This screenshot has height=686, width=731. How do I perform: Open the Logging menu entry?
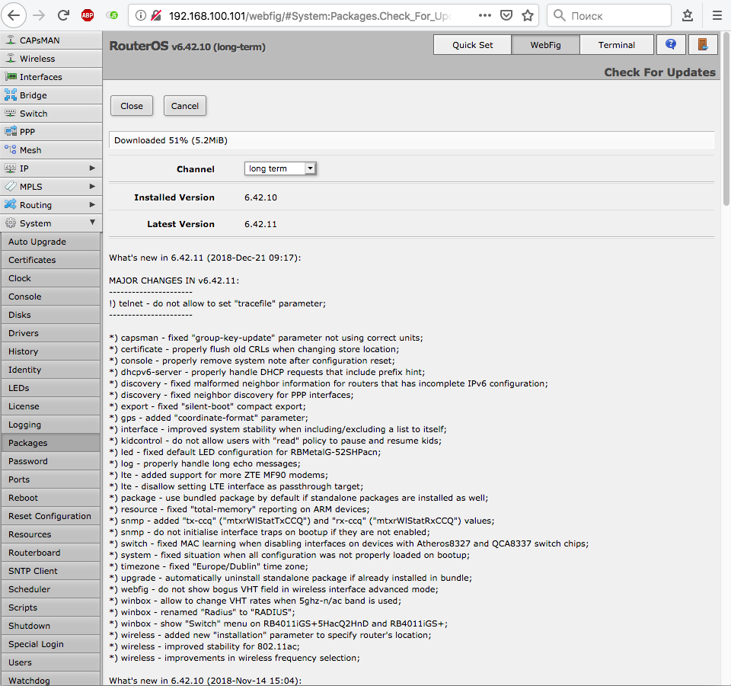(x=50, y=425)
